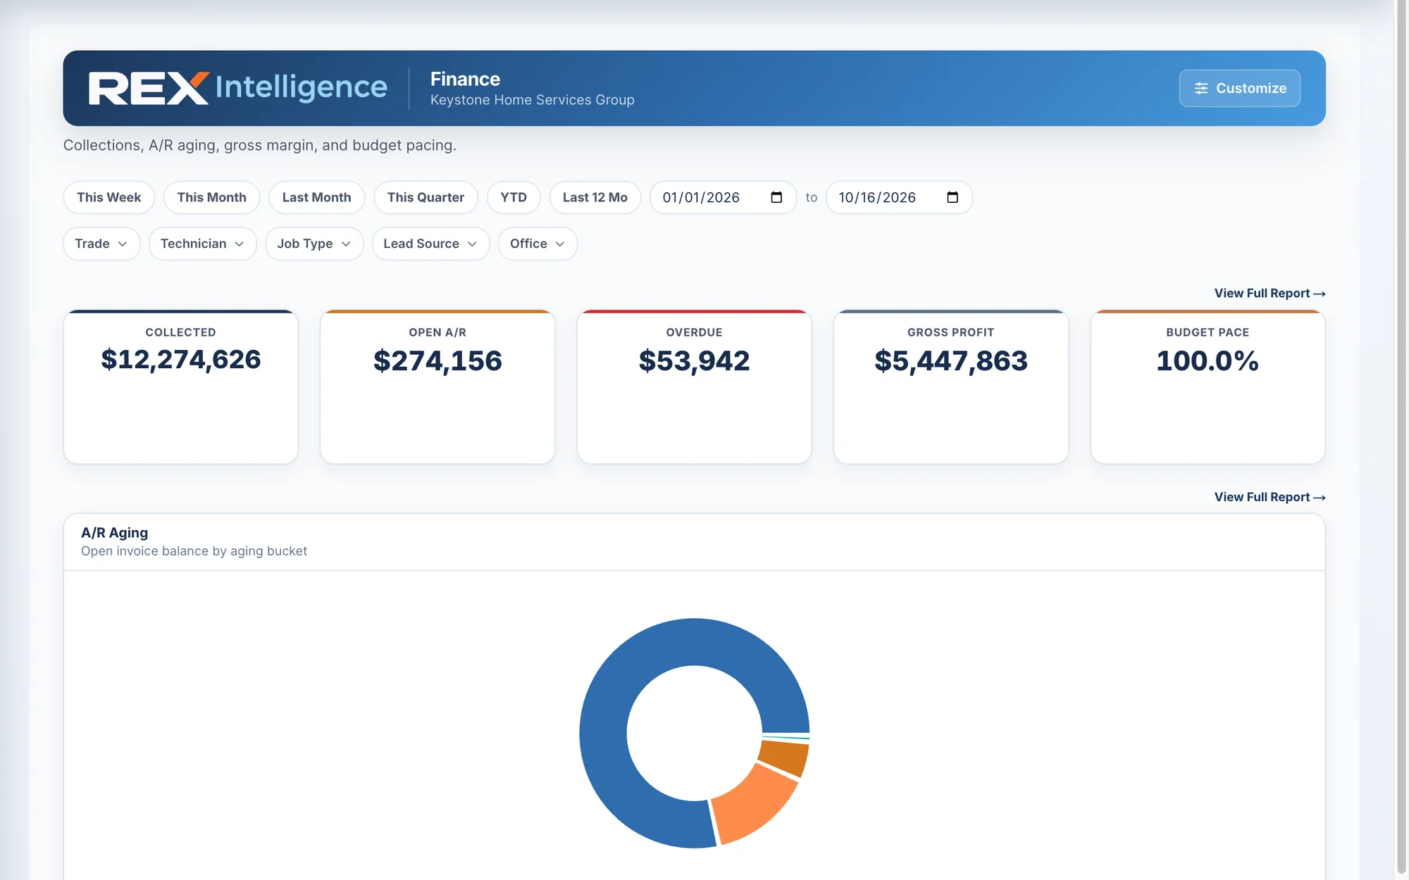Viewport: 1409px width, 880px height.
Task: Click the Customize sliders button
Action: coord(1239,88)
